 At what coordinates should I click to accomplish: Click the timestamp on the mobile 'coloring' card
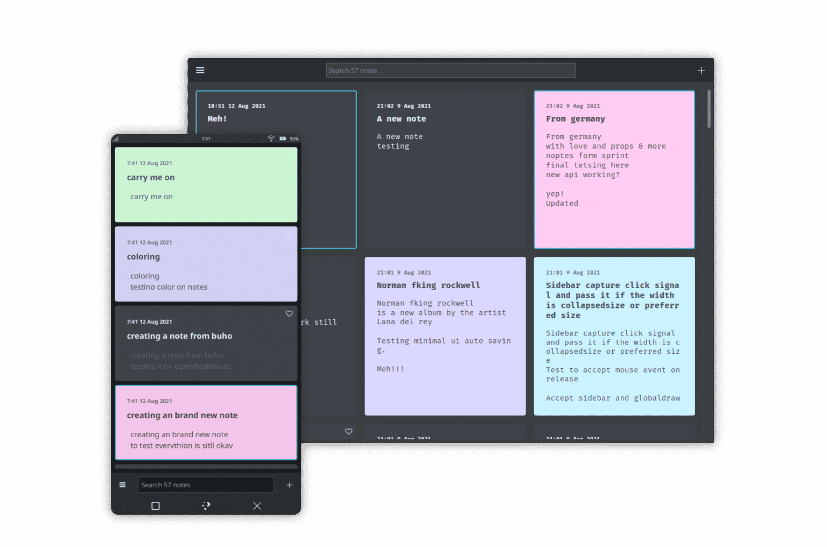[150, 243]
